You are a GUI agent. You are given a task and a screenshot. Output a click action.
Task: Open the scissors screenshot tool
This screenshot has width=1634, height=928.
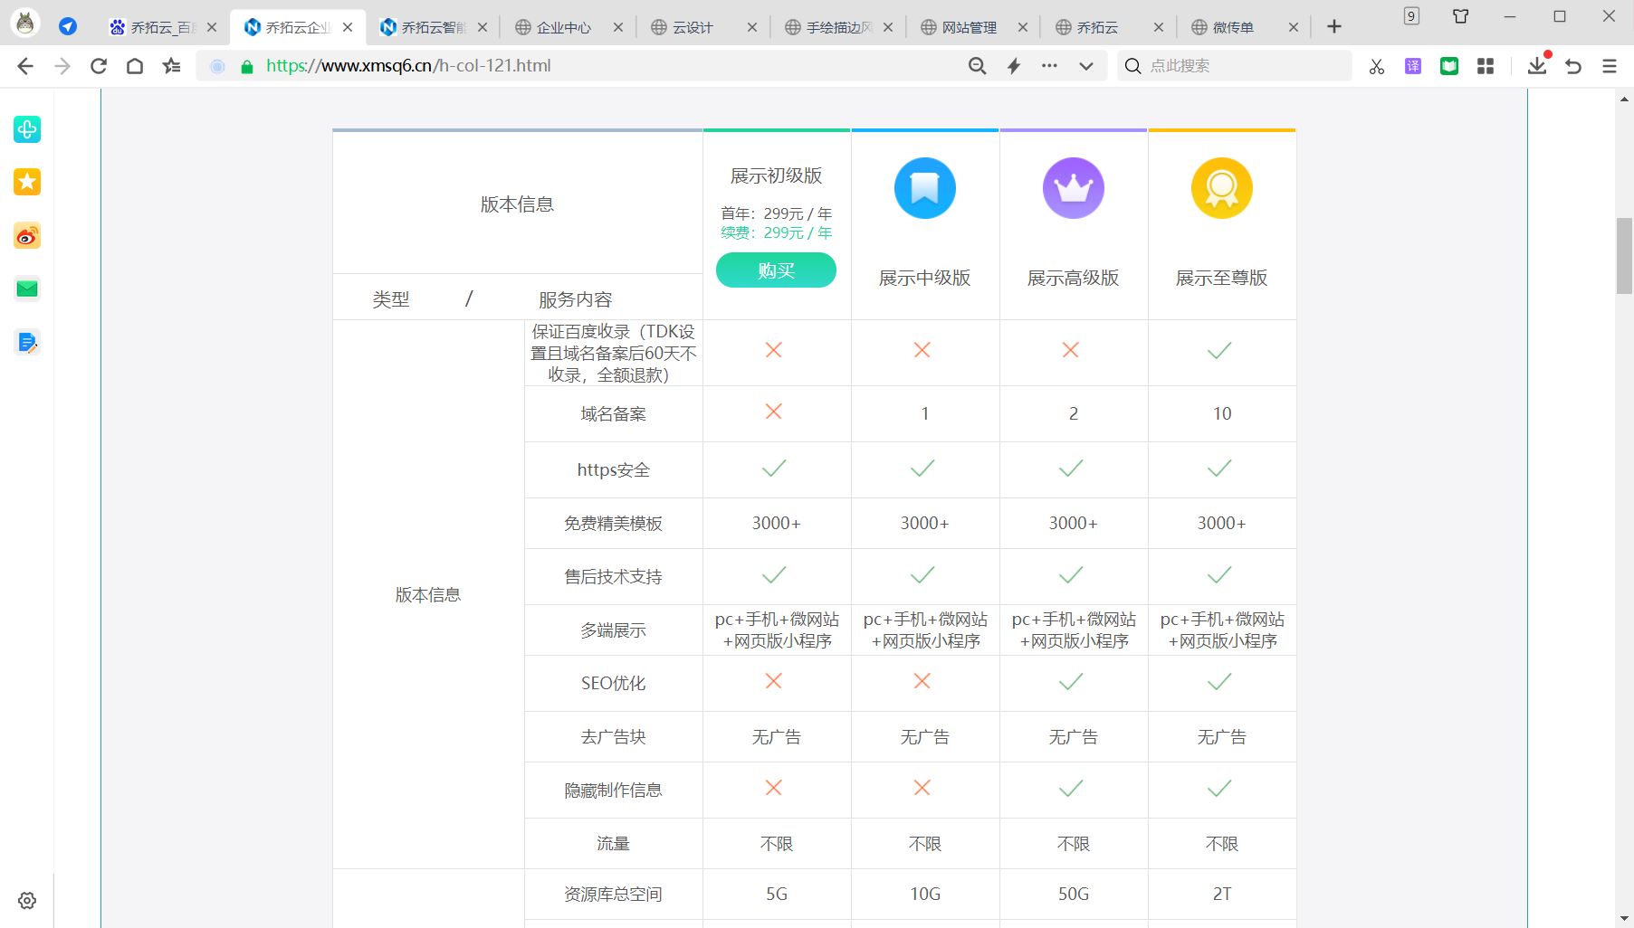tap(1376, 66)
